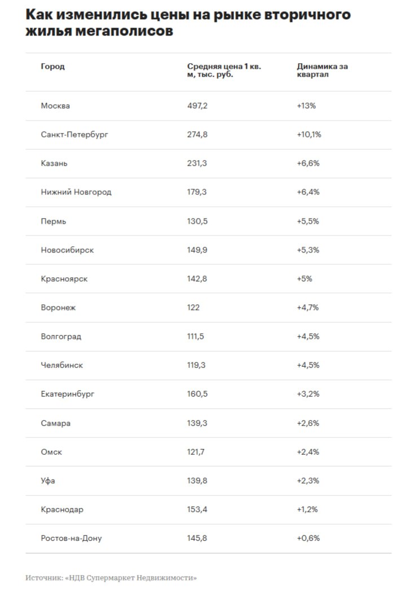
Task: Click the Краснодар price 153,4
Action: tap(197, 509)
